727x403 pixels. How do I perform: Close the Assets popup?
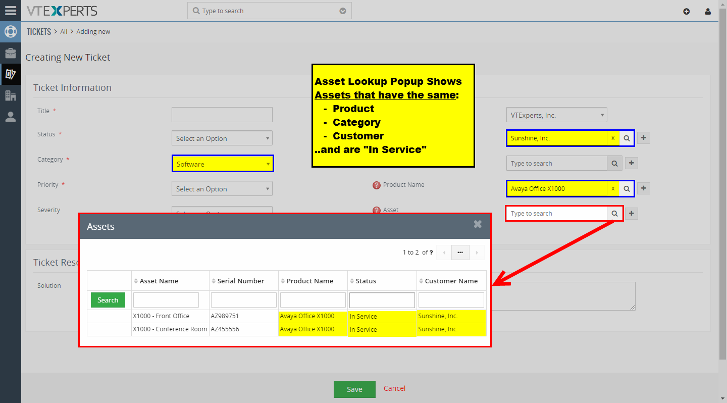click(x=478, y=224)
